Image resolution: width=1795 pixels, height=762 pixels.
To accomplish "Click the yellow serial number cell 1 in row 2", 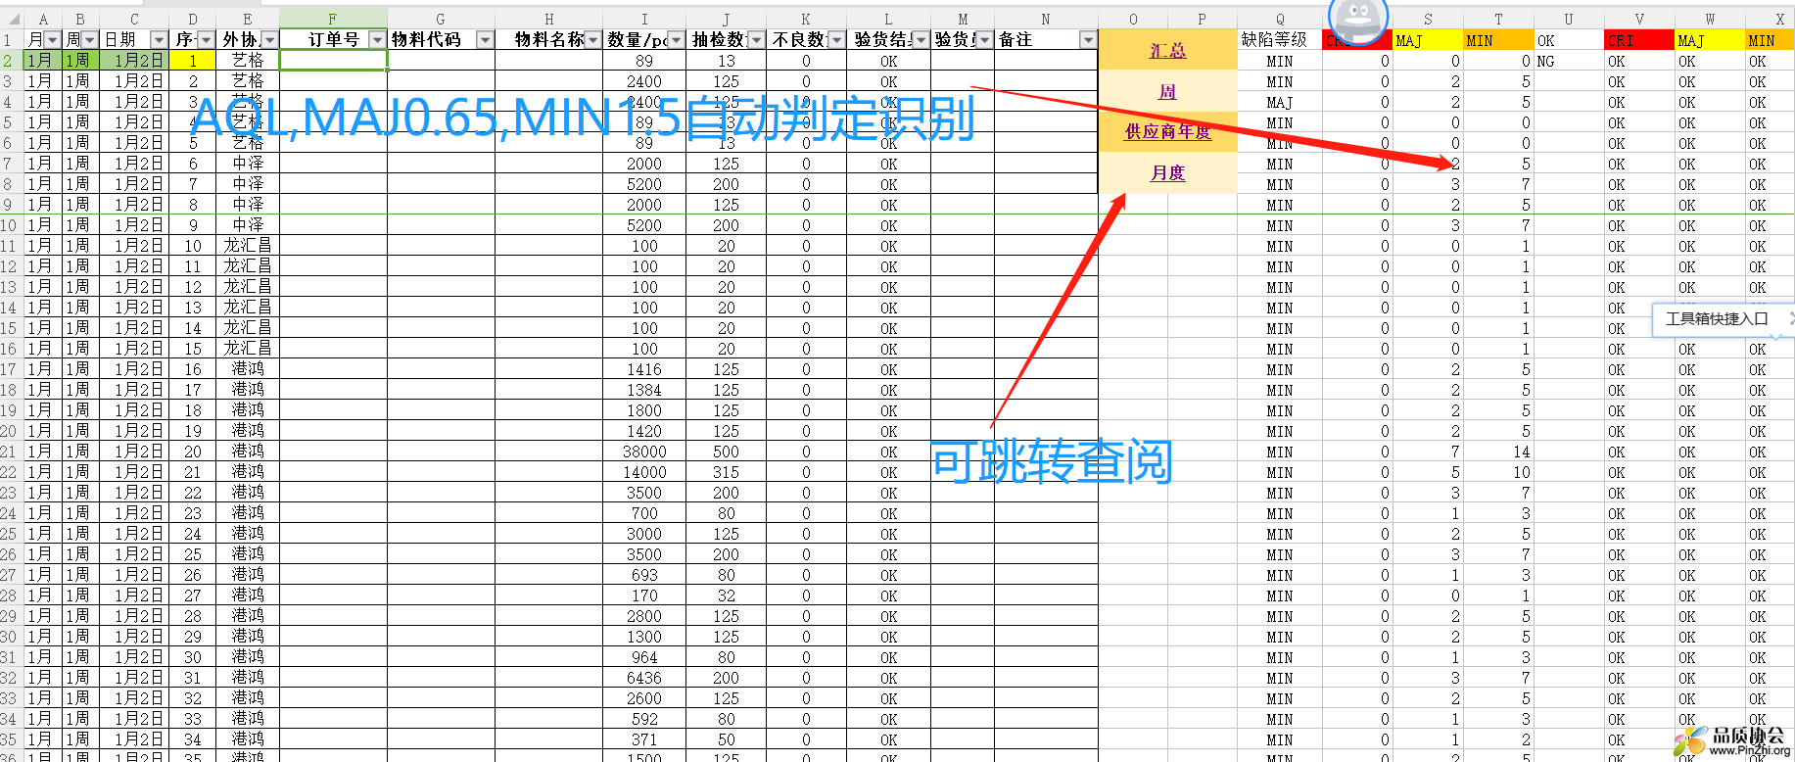I will coord(193,61).
